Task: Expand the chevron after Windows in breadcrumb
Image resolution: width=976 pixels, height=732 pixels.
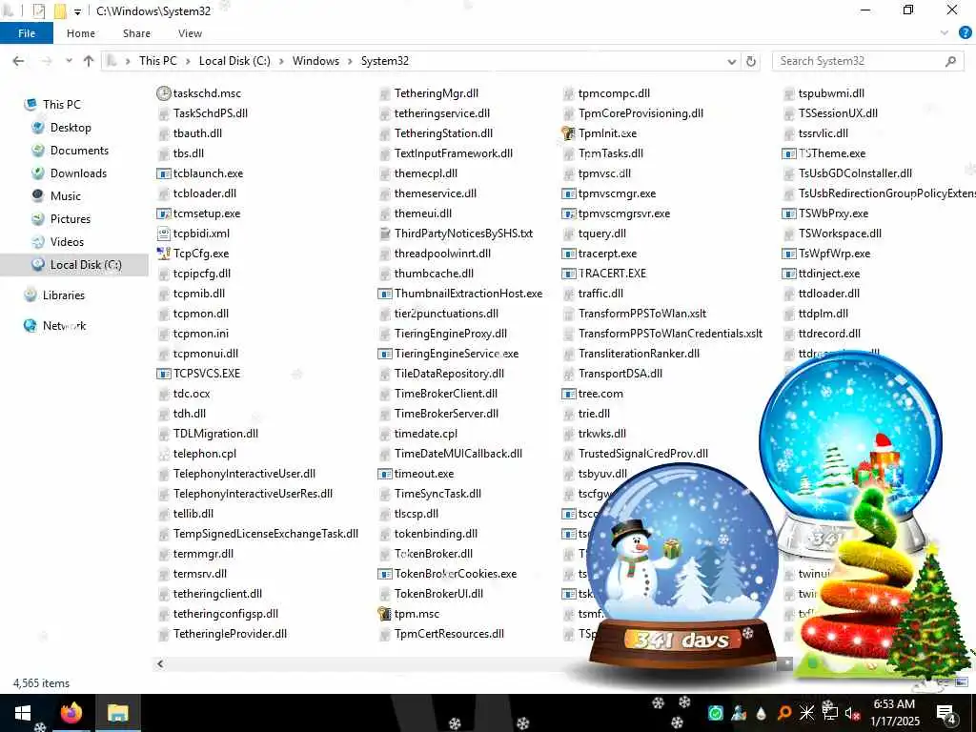Action: pos(351,61)
